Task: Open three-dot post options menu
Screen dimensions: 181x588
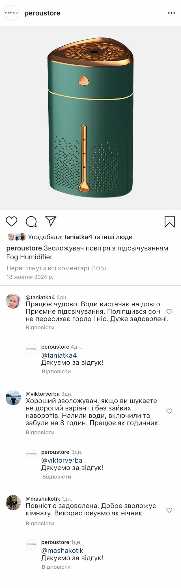Action: (x=171, y=13)
